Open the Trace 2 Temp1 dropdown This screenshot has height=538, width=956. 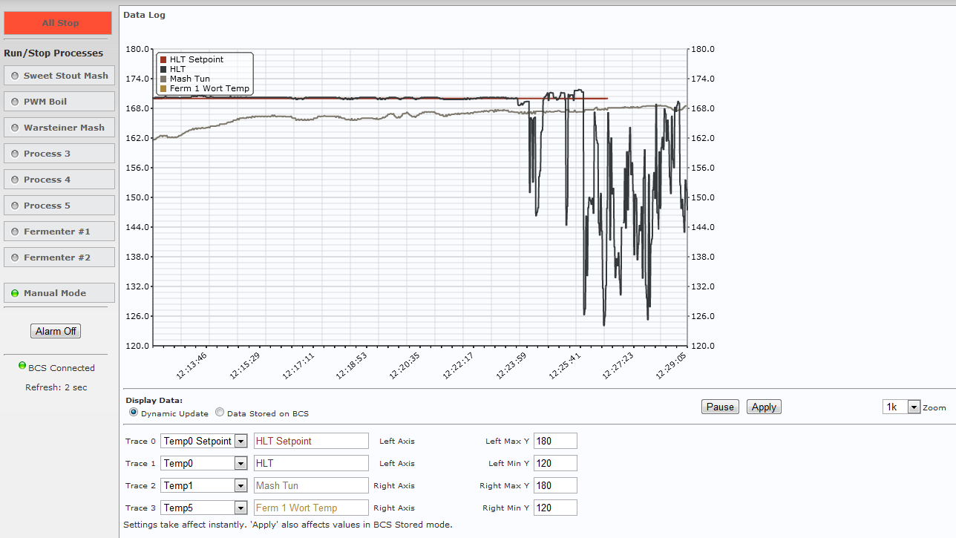203,485
